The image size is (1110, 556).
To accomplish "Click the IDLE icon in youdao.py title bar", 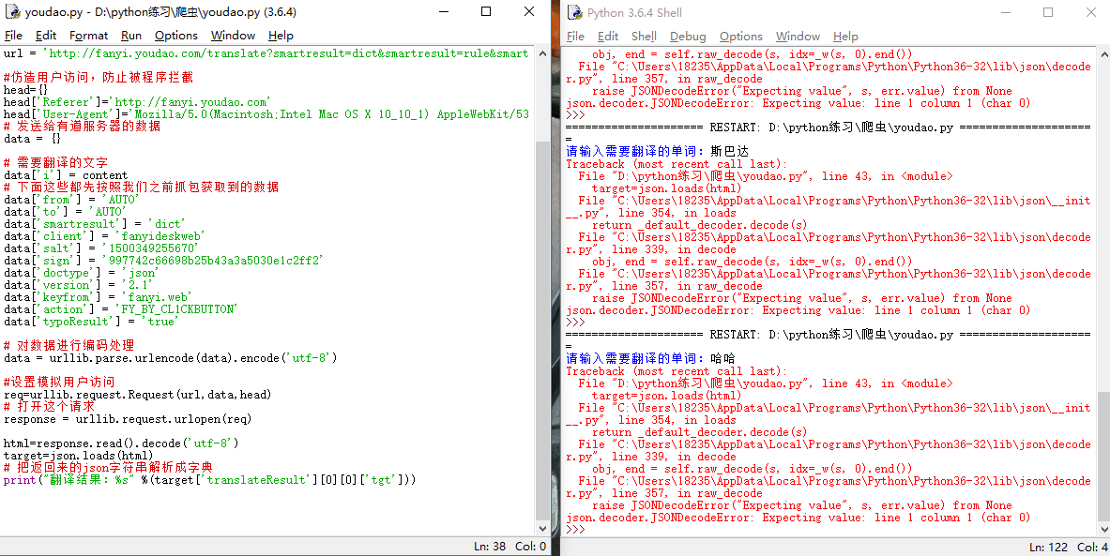I will pos(12,12).
